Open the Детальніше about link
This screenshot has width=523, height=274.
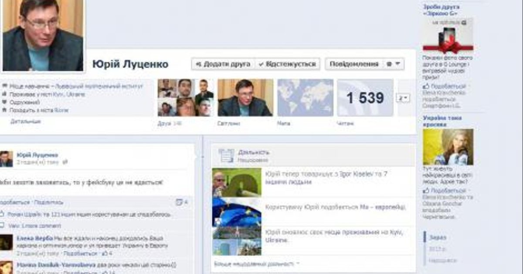26,121
